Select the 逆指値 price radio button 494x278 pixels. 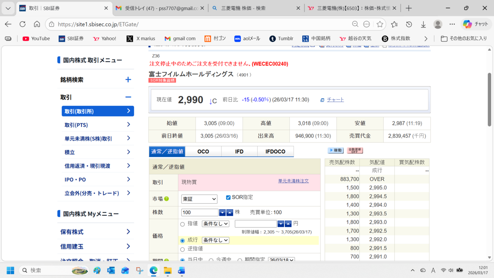pyautogui.click(x=182, y=249)
